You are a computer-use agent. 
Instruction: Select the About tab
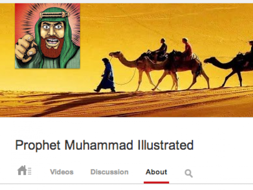(x=157, y=172)
